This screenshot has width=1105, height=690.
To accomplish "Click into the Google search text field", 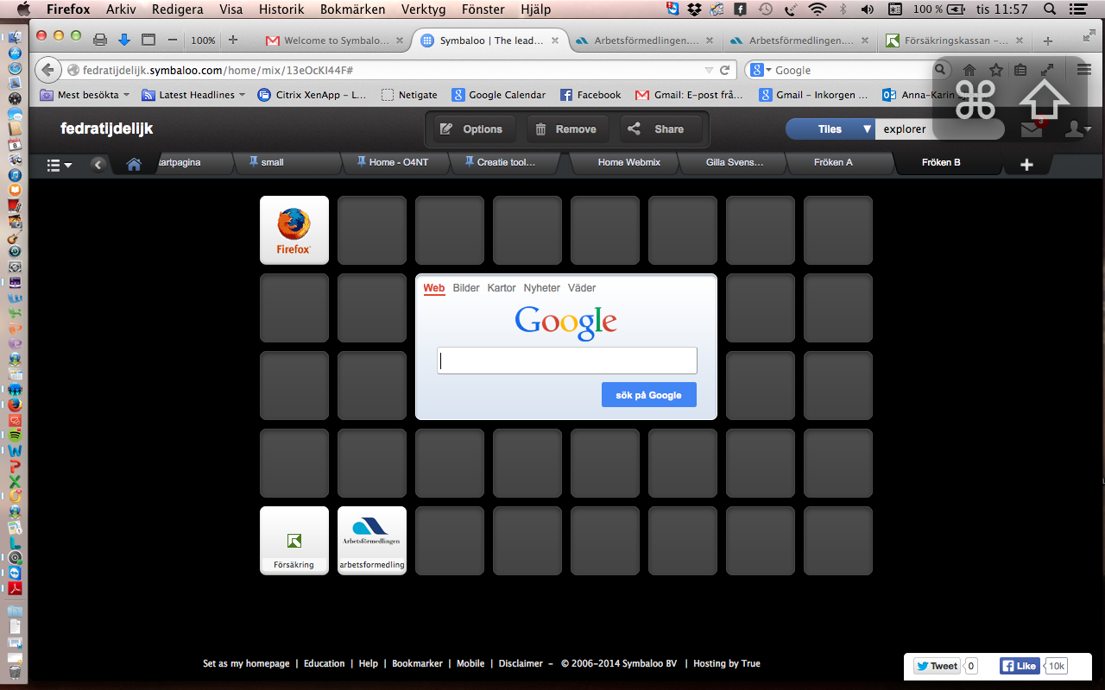I will click(566, 361).
